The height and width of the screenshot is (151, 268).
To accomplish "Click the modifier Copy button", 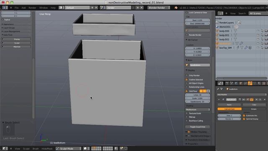I will 254,104.
